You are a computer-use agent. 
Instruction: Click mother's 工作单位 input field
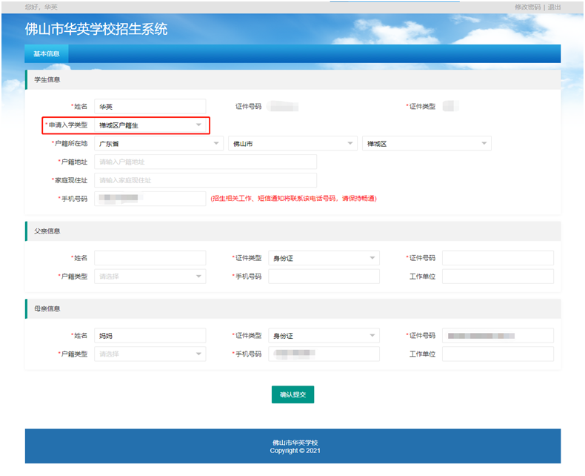(x=498, y=354)
